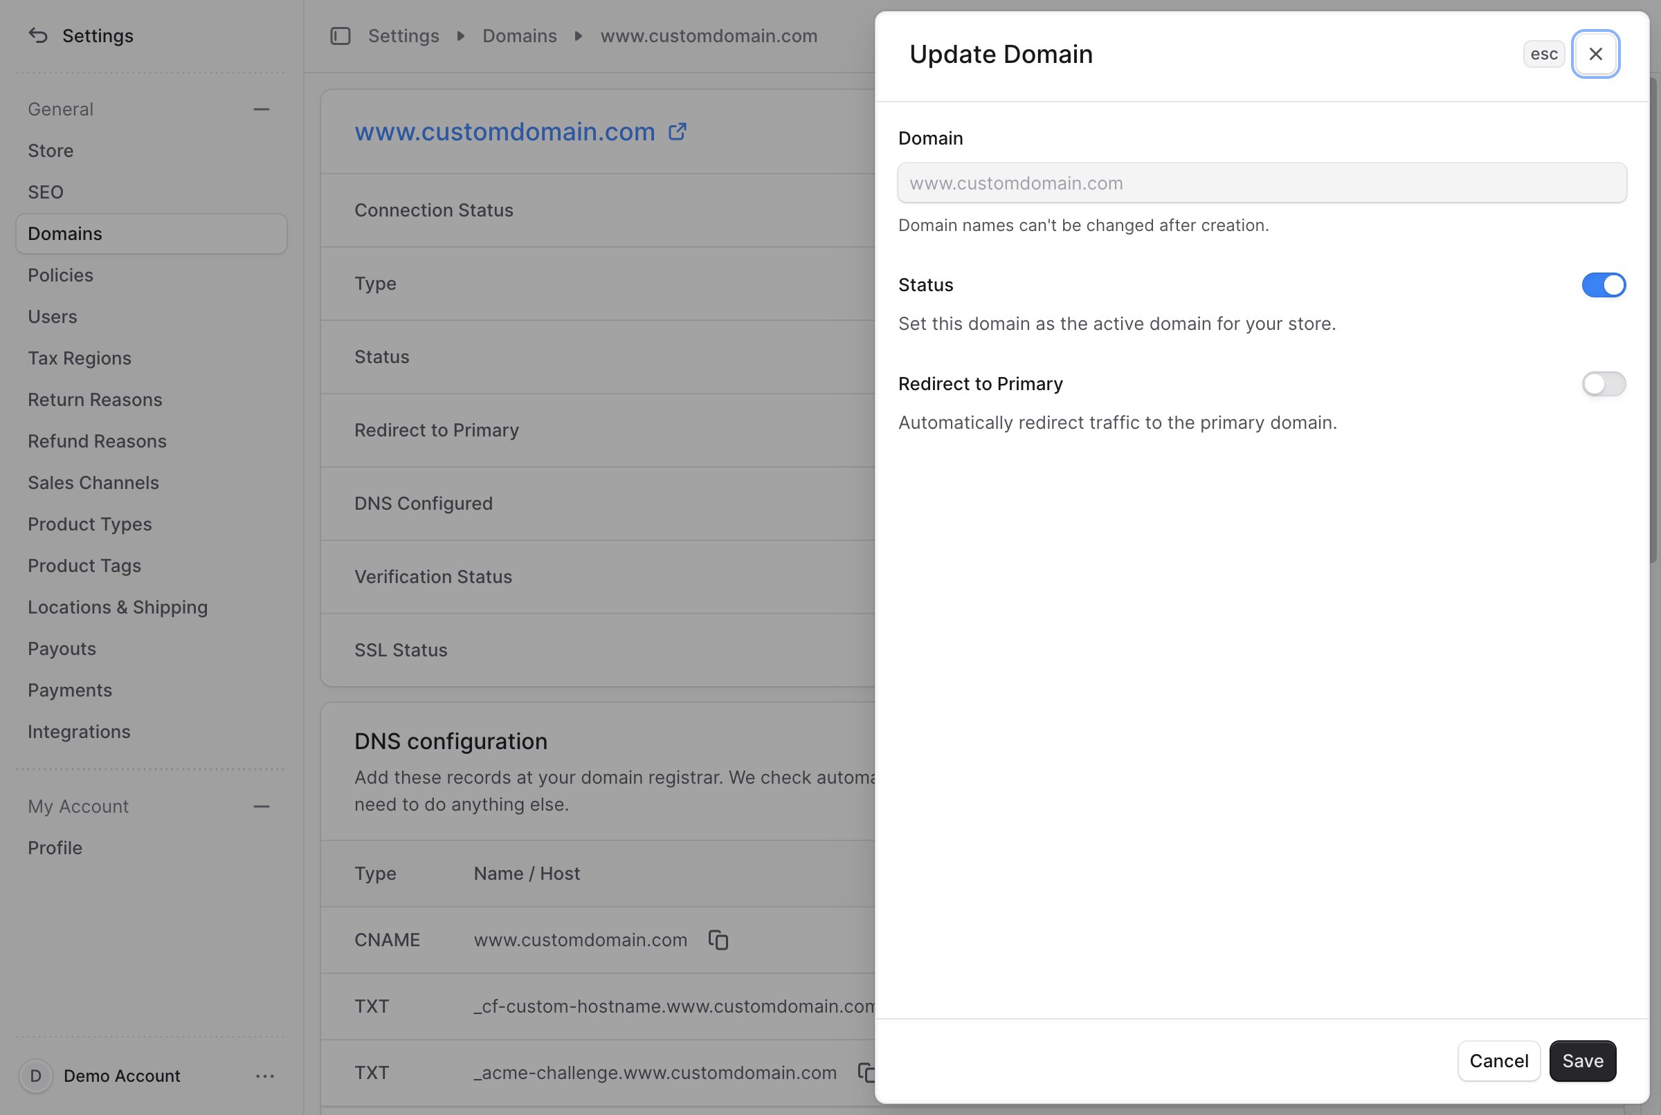Copy the _acme-challenge TXT host value
The image size is (1661, 1115).
pos(866,1072)
